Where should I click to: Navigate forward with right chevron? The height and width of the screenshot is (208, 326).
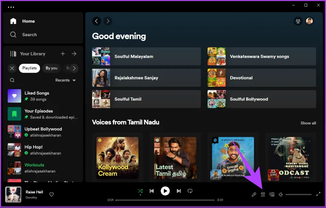coord(108,21)
